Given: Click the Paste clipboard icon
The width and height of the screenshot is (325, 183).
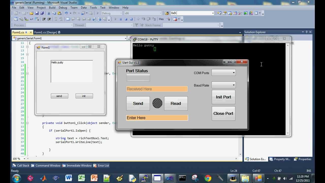Looking at the screenshot, I should (x=59, y=13).
